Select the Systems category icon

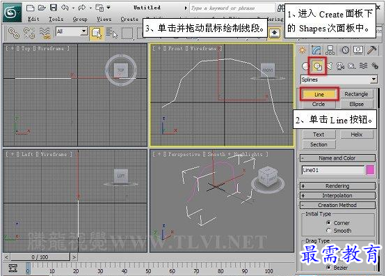click(375, 66)
